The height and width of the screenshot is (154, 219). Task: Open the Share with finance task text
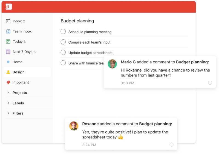click(x=86, y=63)
